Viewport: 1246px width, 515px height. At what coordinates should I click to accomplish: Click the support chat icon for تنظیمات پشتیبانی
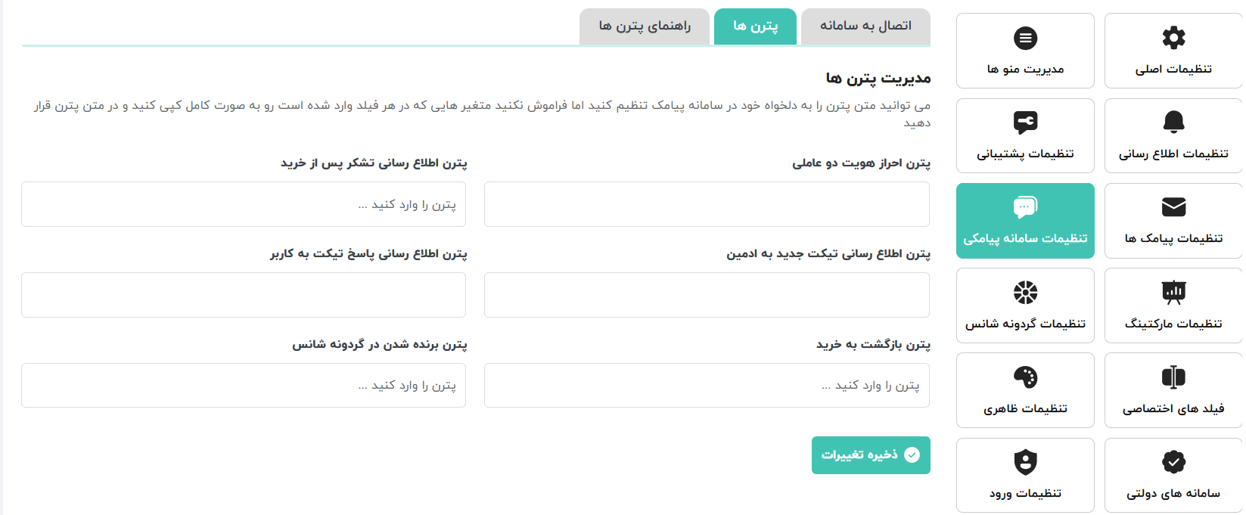[x=1025, y=122]
